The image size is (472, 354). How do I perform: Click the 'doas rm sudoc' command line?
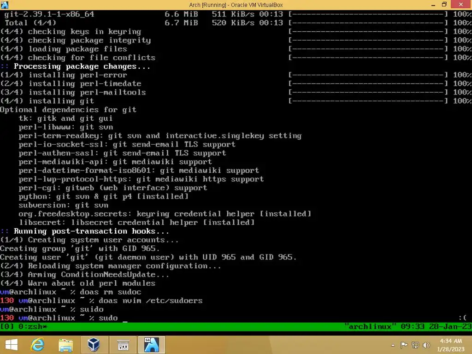click(111, 292)
